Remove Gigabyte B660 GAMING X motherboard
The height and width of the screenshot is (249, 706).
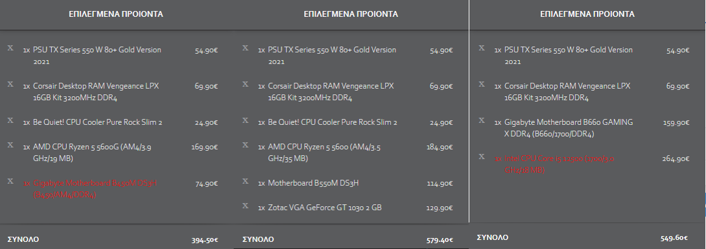pyautogui.click(x=482, y=120)
